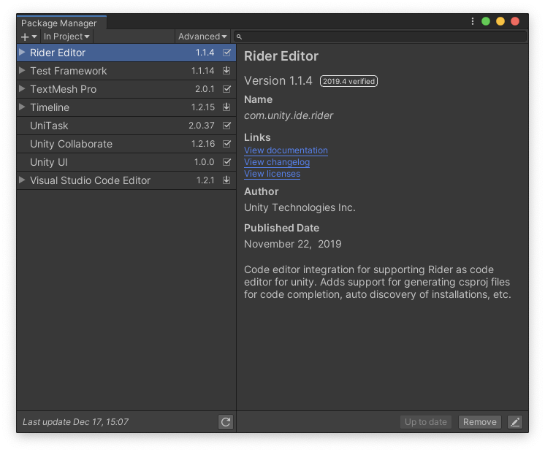
Task: Refresh the package list with reload icon
Action: coord(226,422)
